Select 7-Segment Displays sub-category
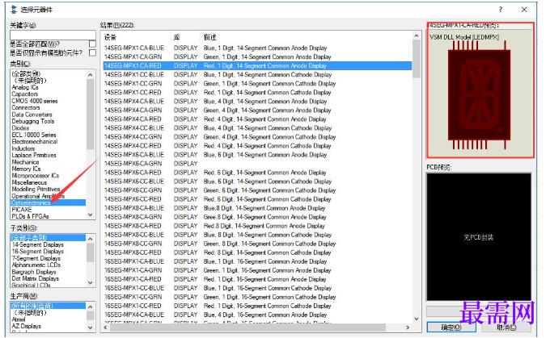Image resolution: width=550 pixels, height=338 pixels. (36, 258)
